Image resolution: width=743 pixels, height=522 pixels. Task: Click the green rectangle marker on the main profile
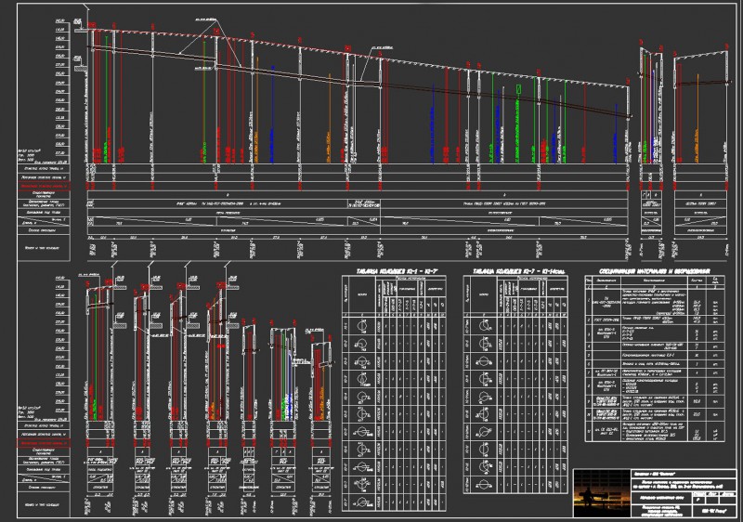[518, 89]
